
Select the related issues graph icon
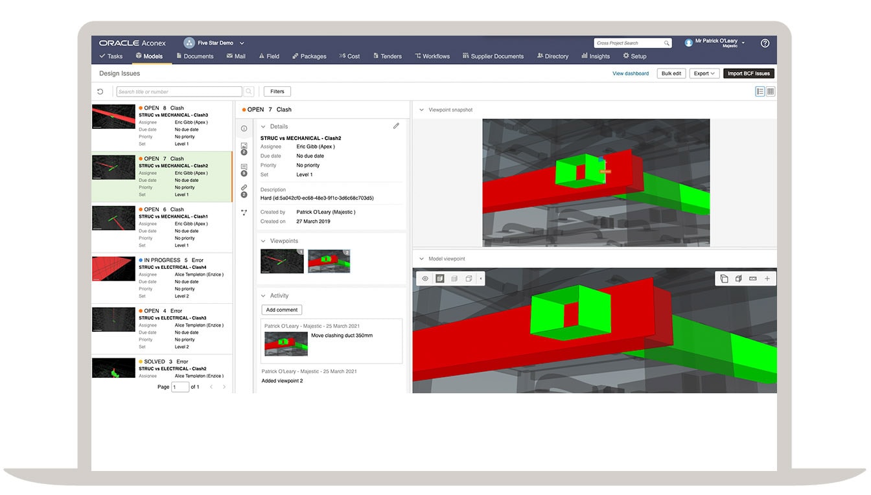pos(244,213)
